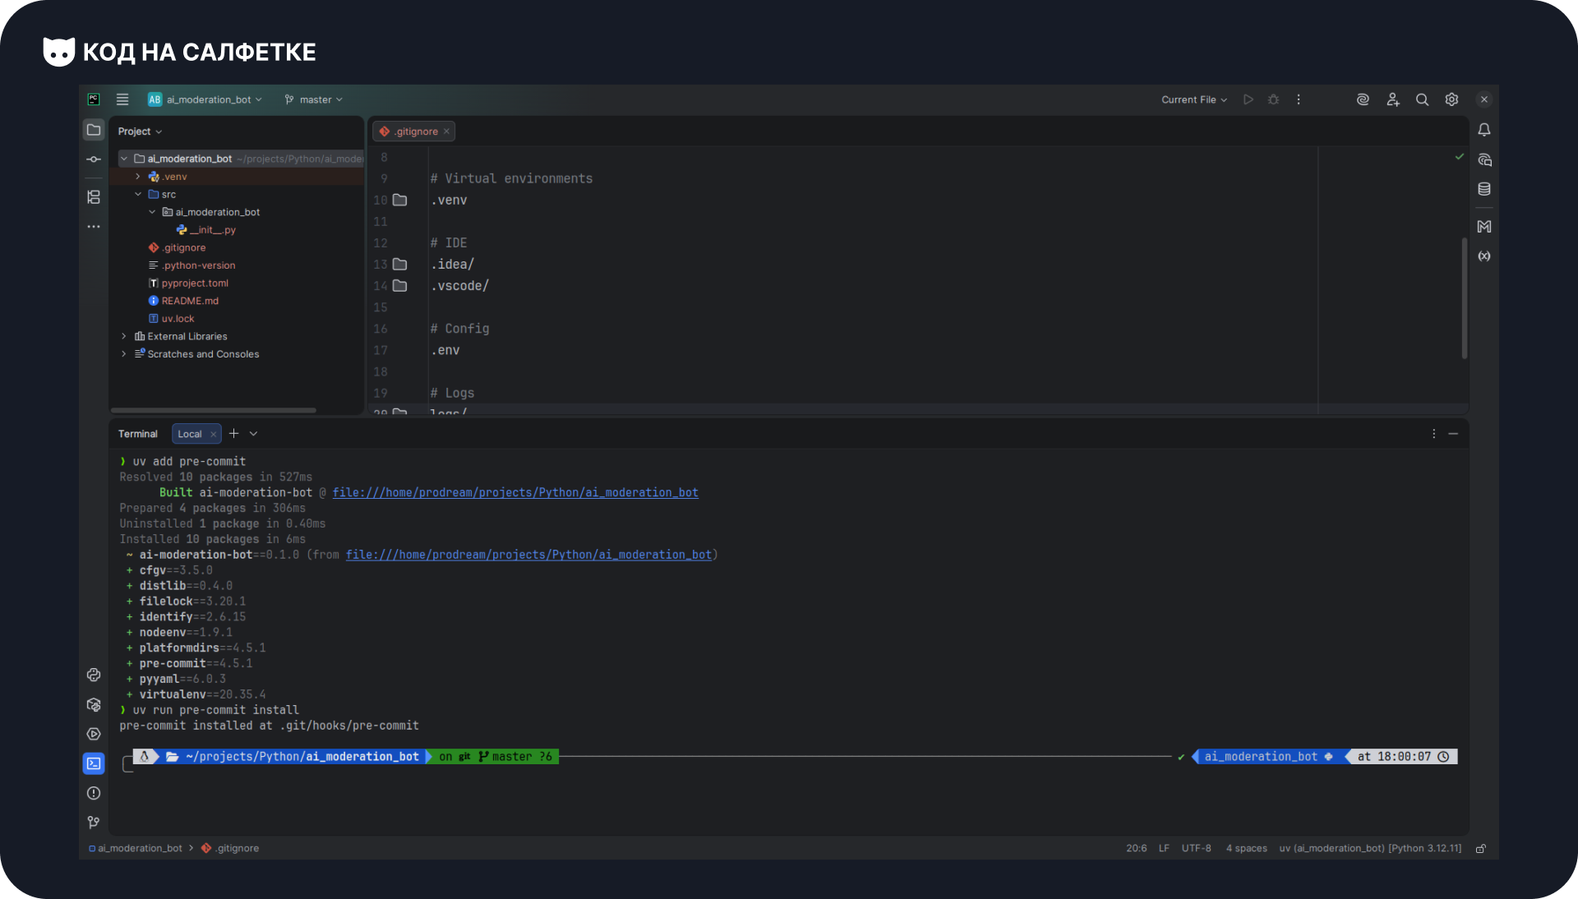Open the Commit tool window icon
This screenshot has height=899, width=1578.
click(94, 159)
